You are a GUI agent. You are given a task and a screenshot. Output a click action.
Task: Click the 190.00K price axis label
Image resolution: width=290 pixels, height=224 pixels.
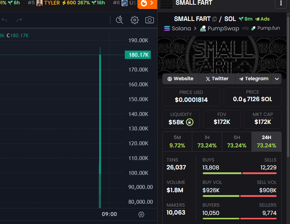[139, 40]
